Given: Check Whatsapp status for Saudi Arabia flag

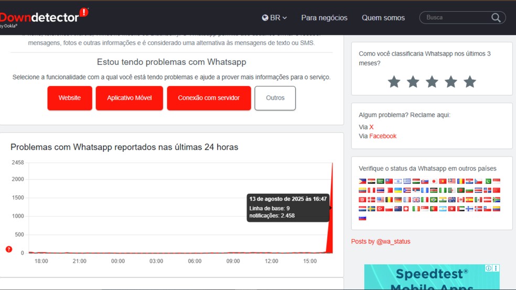Looking at the screenshot, I should pos(380,181).
